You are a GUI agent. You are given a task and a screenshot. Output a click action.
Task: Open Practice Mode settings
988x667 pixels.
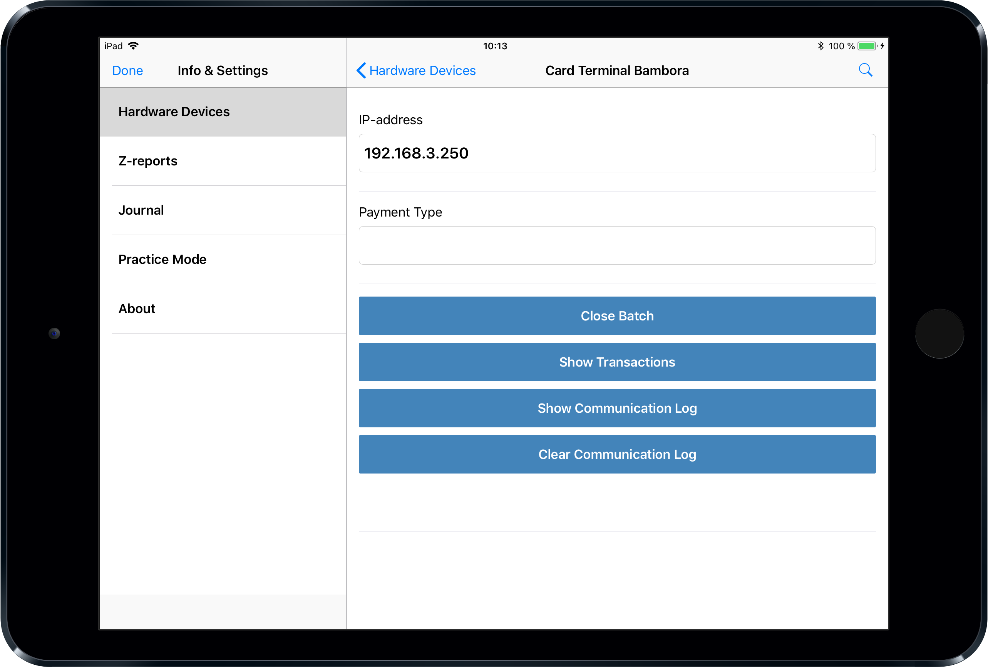[x=162, y=259]
